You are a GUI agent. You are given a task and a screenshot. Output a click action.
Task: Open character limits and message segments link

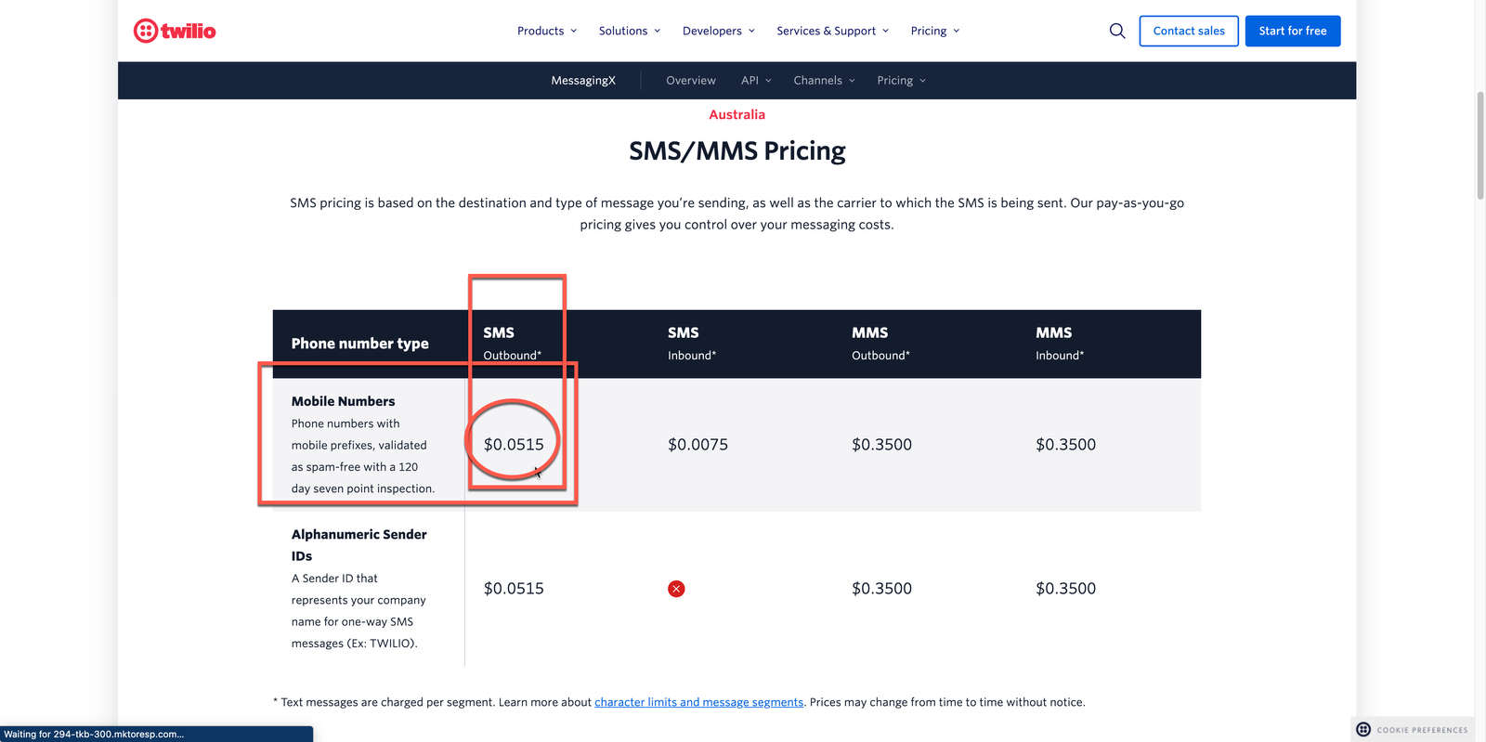[698, 702]
